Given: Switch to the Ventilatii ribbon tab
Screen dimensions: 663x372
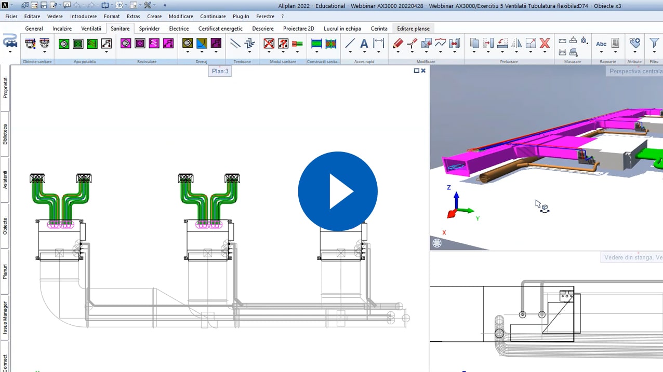Looking at the screenshot, I should (x=91, y=29).
